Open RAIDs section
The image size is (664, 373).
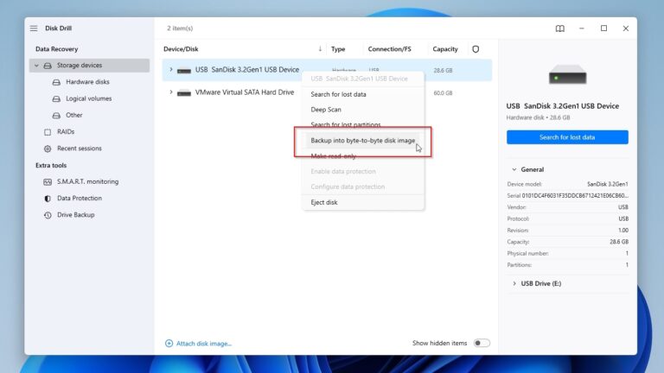tap(65, 132)
